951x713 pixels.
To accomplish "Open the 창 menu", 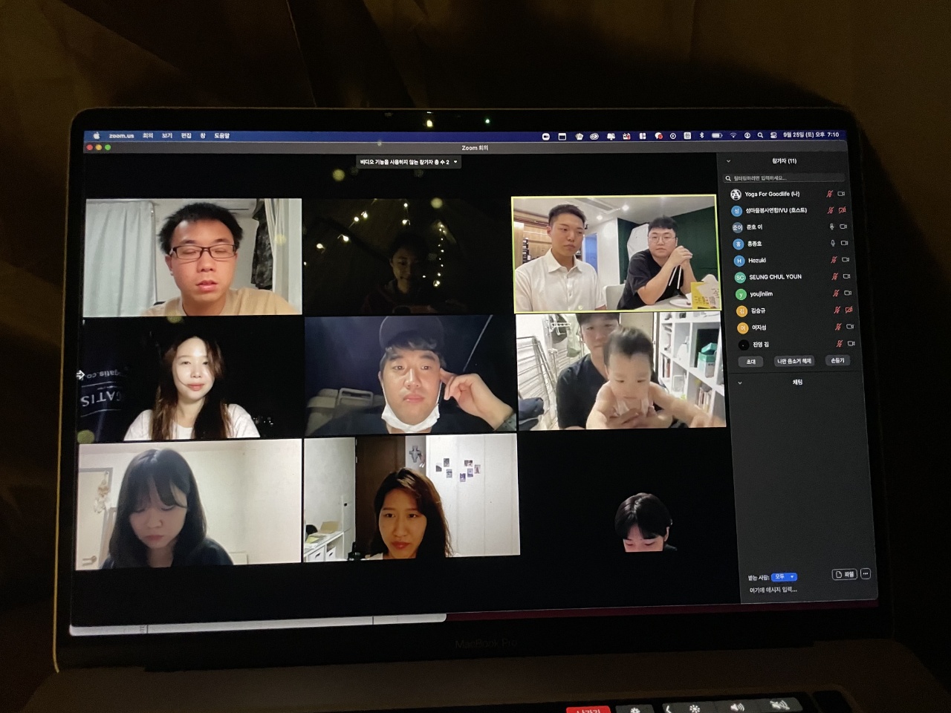I will (203, 136).
